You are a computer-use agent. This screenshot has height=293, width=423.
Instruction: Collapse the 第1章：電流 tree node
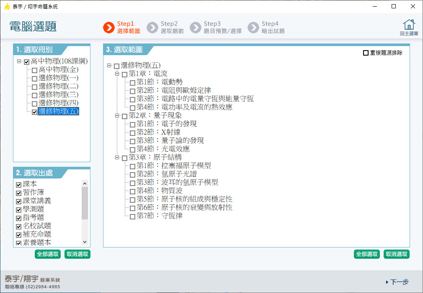tap(117, 74)
